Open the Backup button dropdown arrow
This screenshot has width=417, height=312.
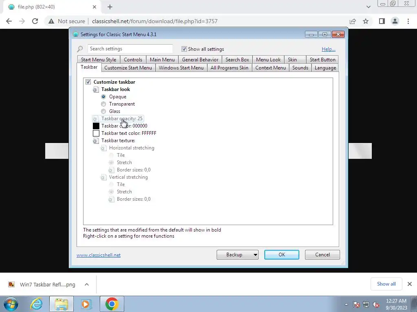tap(255, 255)
